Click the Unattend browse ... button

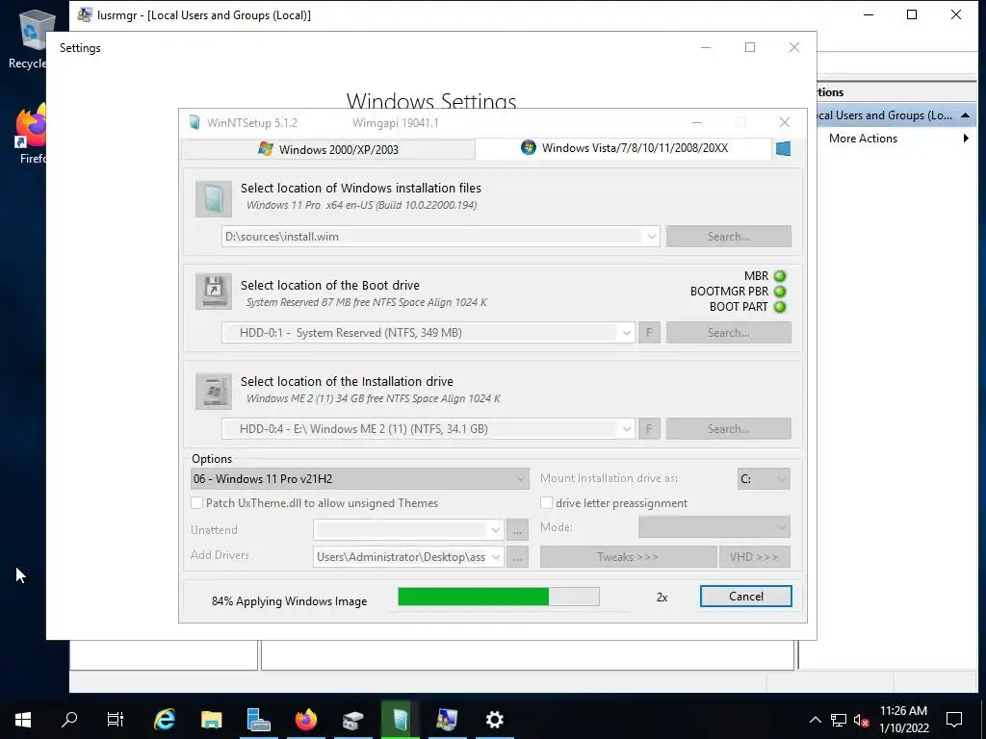click(x=517, y=530)
